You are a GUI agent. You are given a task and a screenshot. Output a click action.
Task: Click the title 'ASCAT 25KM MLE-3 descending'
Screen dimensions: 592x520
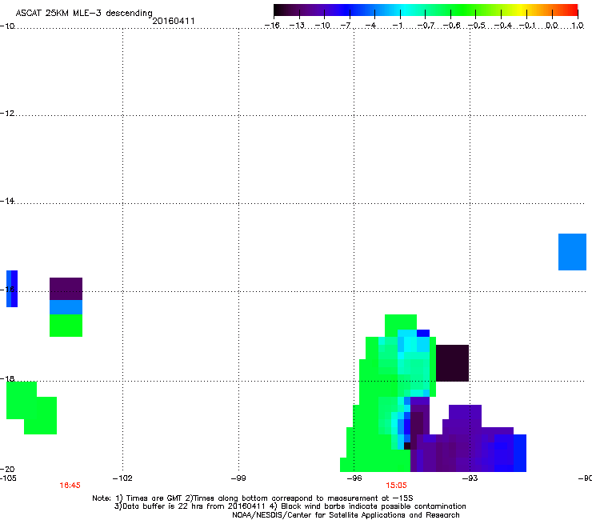coord(84,14)
